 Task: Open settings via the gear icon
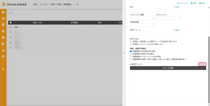tap(3, 56)
